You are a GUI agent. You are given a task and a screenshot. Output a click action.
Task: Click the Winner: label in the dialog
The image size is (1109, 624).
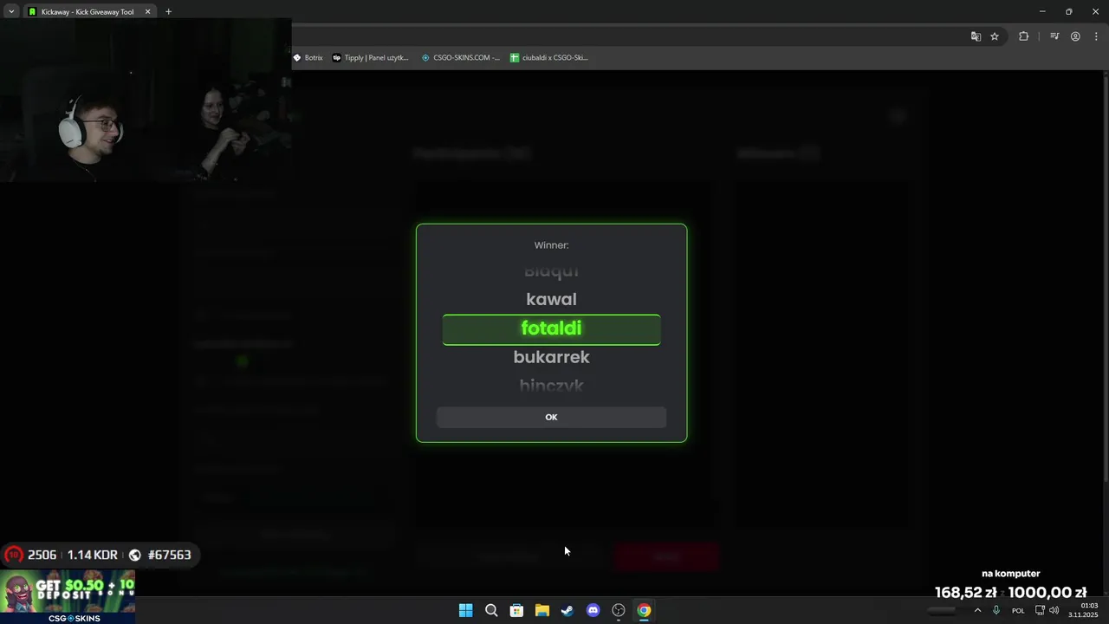[x=551, y=245]
